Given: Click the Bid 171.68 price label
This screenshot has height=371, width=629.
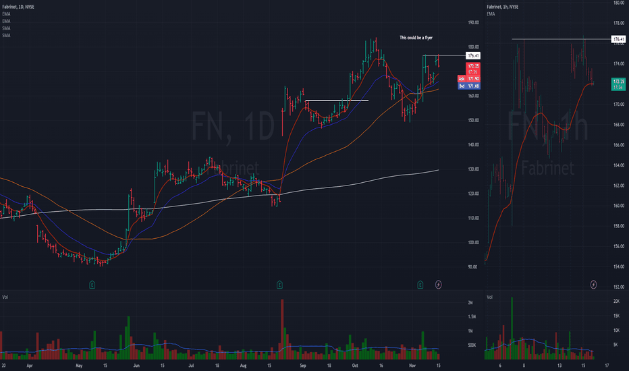Looking at the screenshot, I should (469, 86).
